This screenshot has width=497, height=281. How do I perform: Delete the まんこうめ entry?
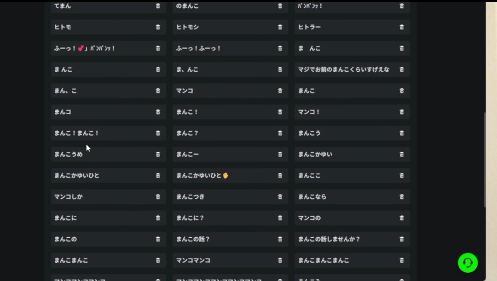(158, 154)
